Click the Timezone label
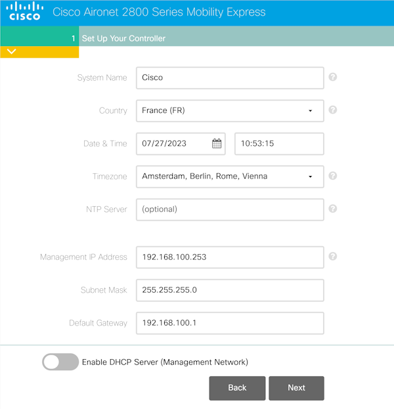This screenshot has width=394, height=409. pos(110,177)
